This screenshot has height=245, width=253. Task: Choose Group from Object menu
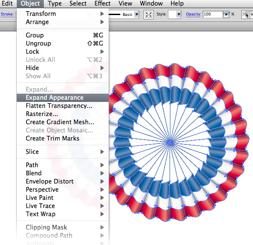click(63, 35)
